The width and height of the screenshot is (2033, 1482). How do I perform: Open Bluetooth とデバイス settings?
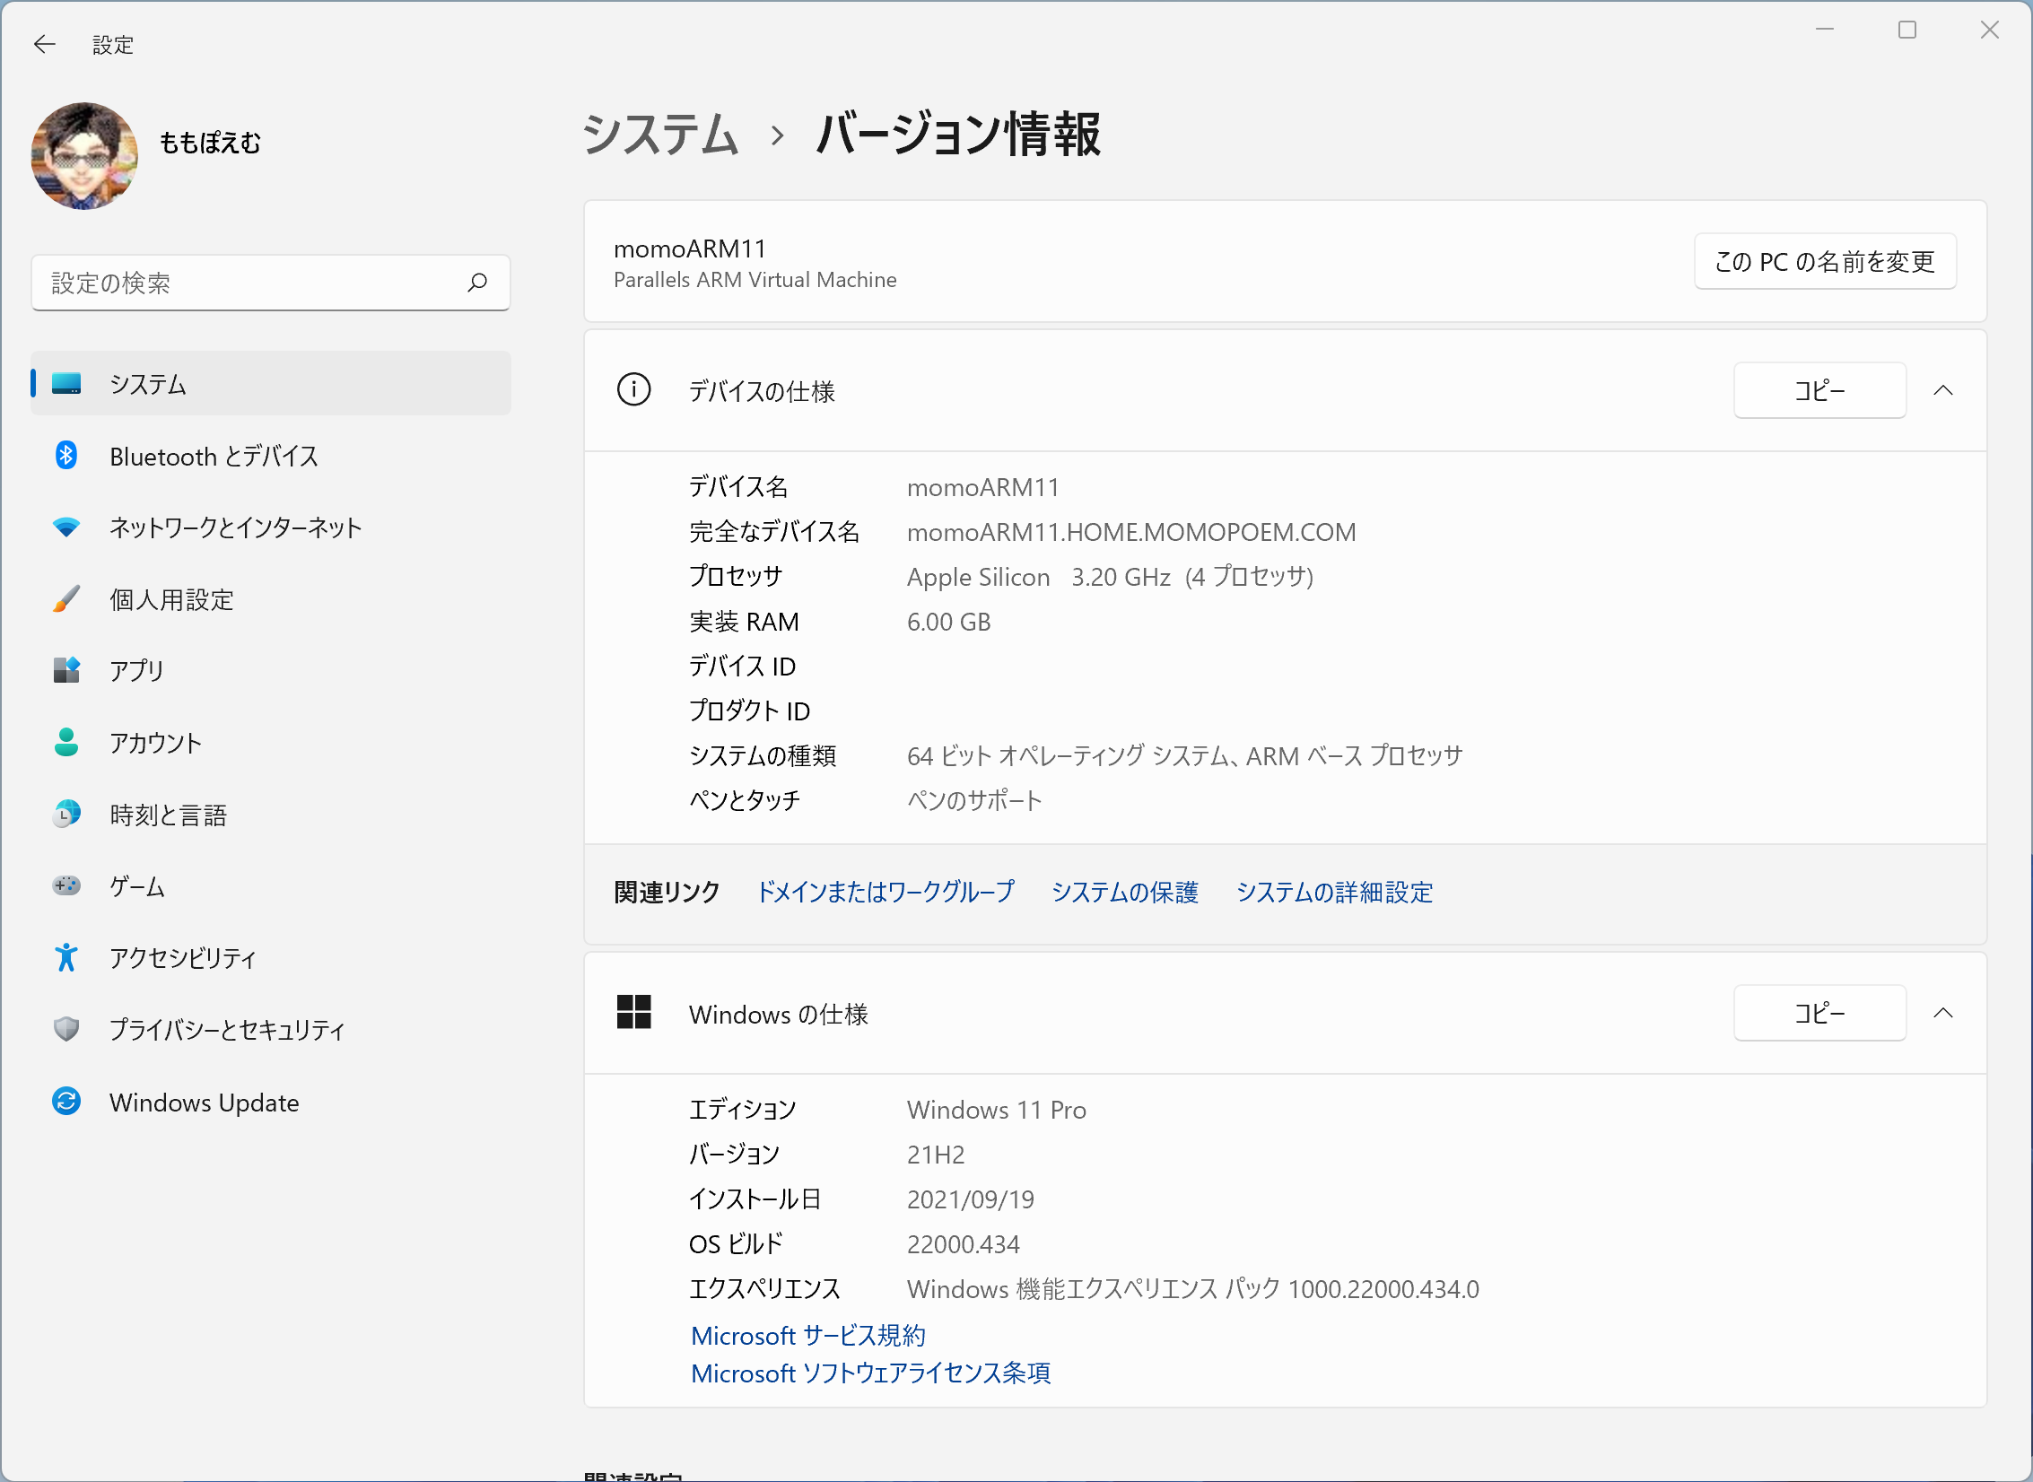270,456
